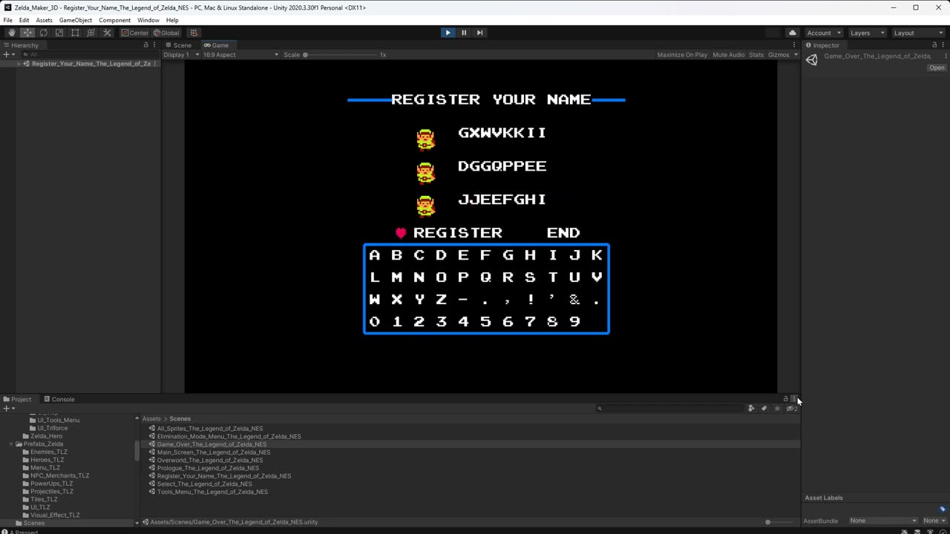The width and height of the screenshot is (950, 534).
Task: Open Project create plus dropdown
Action: click(x=8, y=408)
